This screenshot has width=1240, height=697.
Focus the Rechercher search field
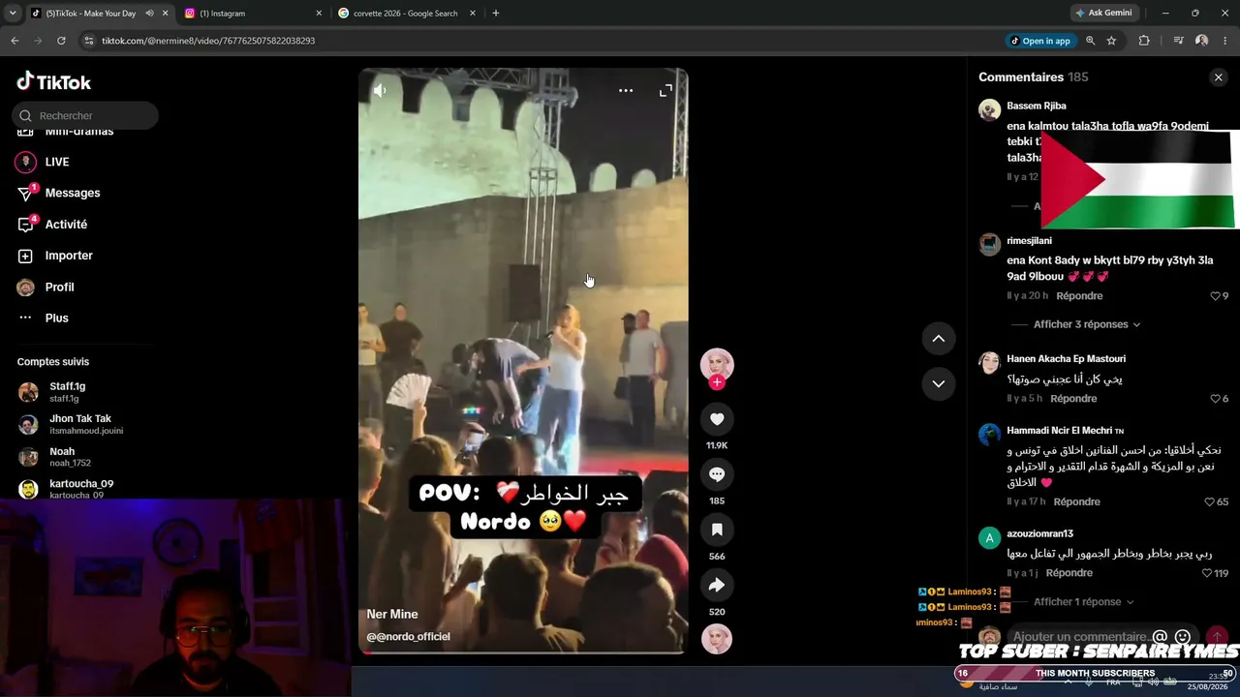85,115
